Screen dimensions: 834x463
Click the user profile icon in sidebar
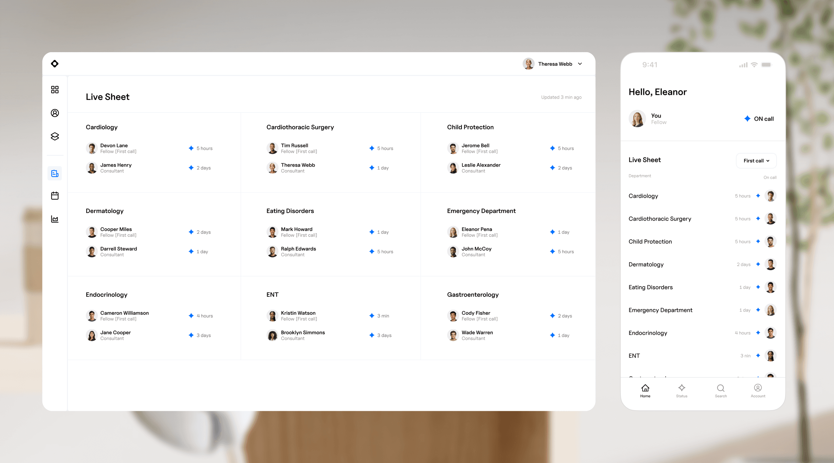click(55, 112)
